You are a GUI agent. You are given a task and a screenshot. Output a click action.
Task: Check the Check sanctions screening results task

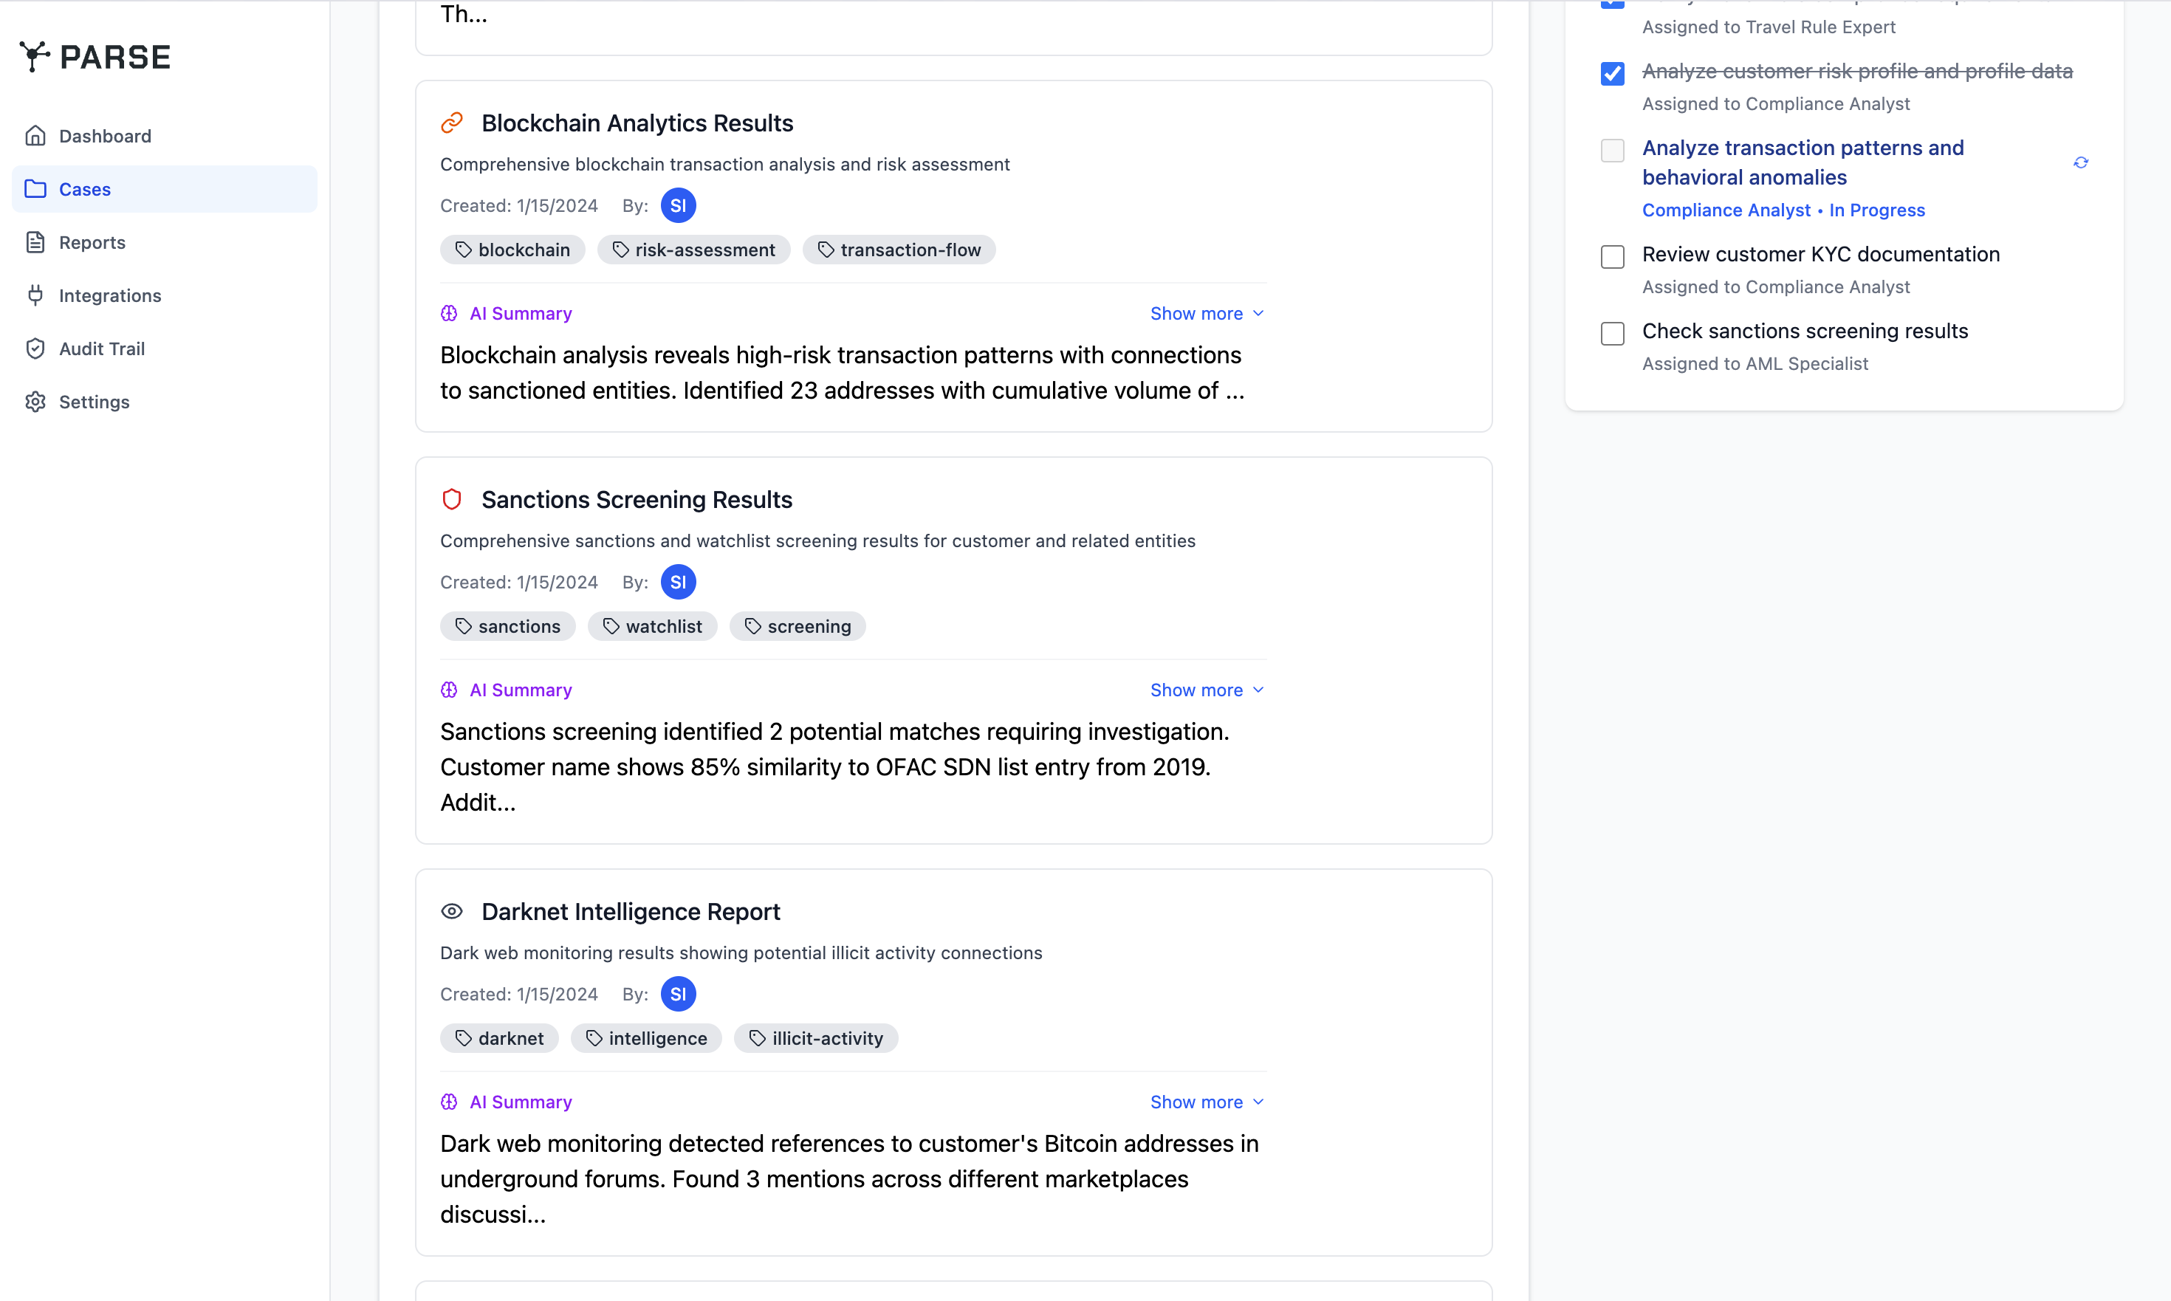(1611, 333)
